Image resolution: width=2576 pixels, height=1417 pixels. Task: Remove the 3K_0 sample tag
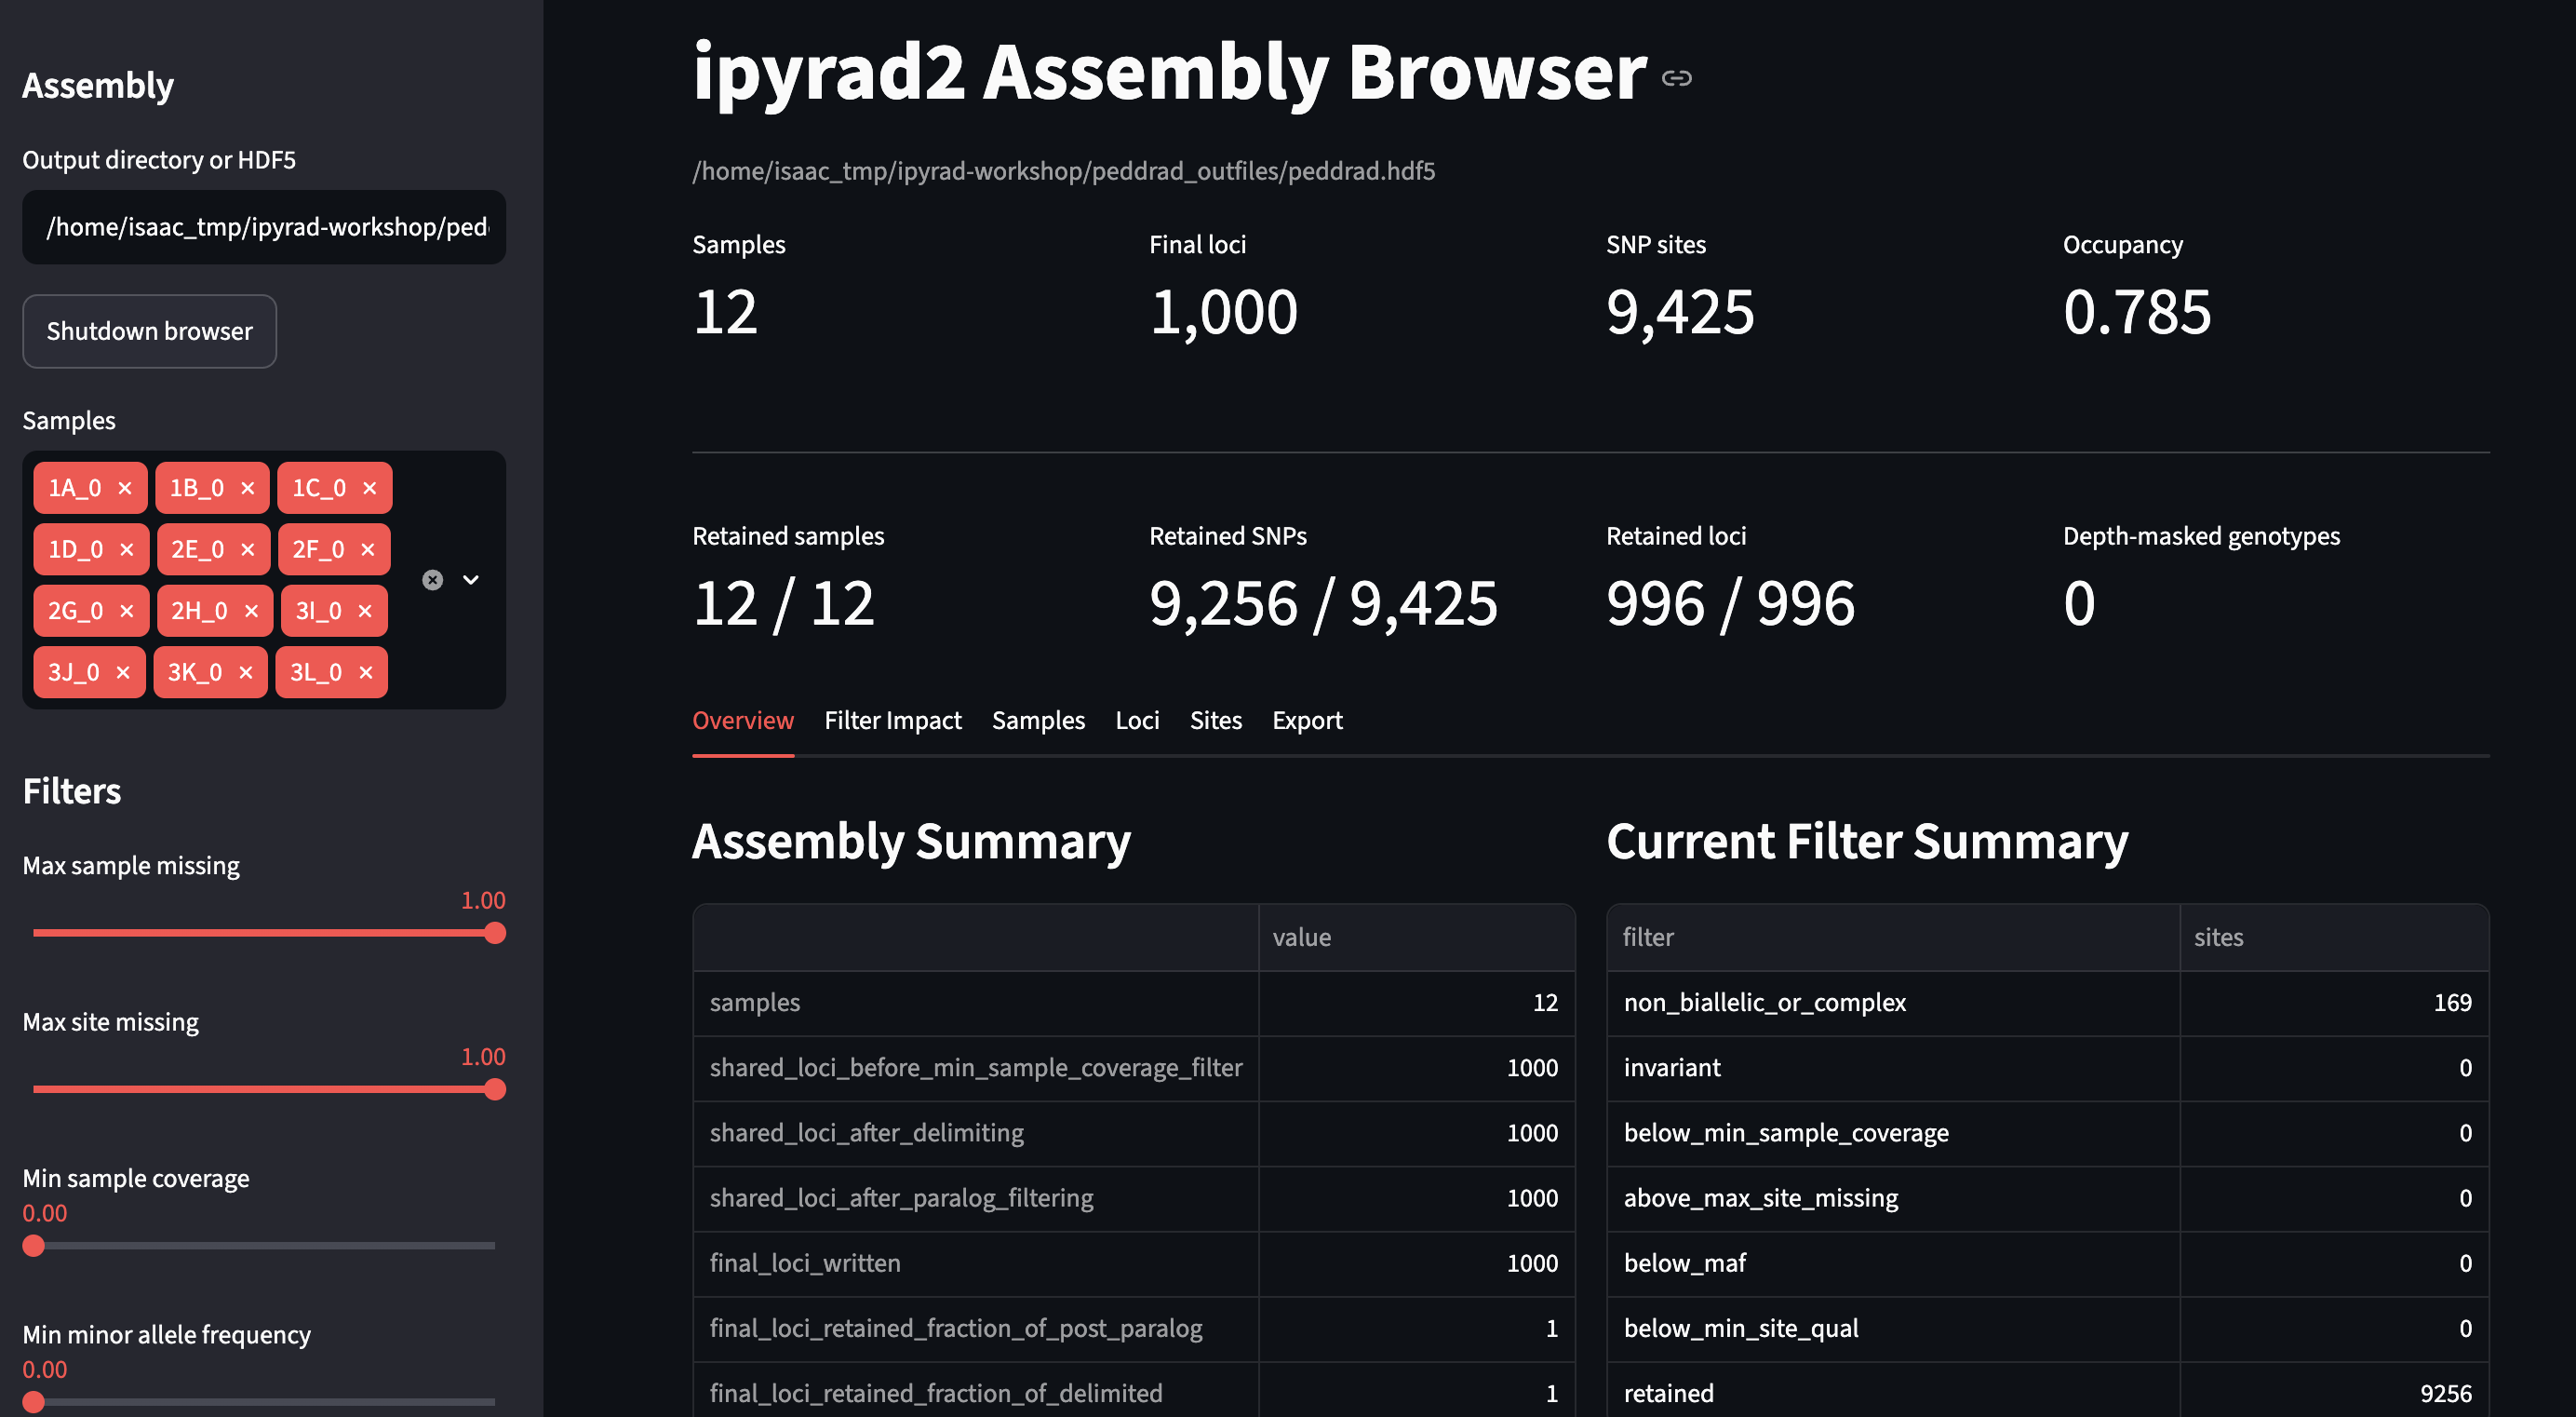(245, 672)
